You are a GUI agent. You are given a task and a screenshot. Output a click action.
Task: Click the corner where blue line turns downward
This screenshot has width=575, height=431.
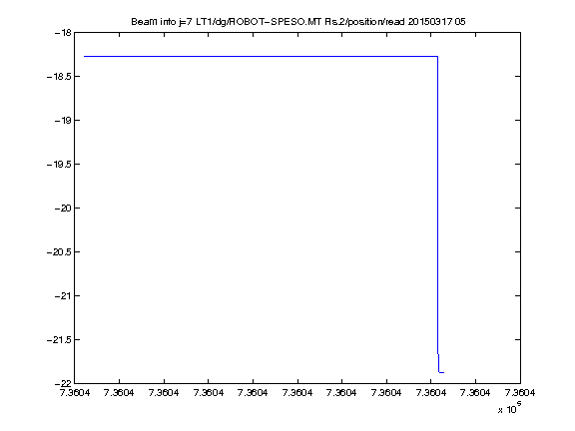(x=437, y=57)
